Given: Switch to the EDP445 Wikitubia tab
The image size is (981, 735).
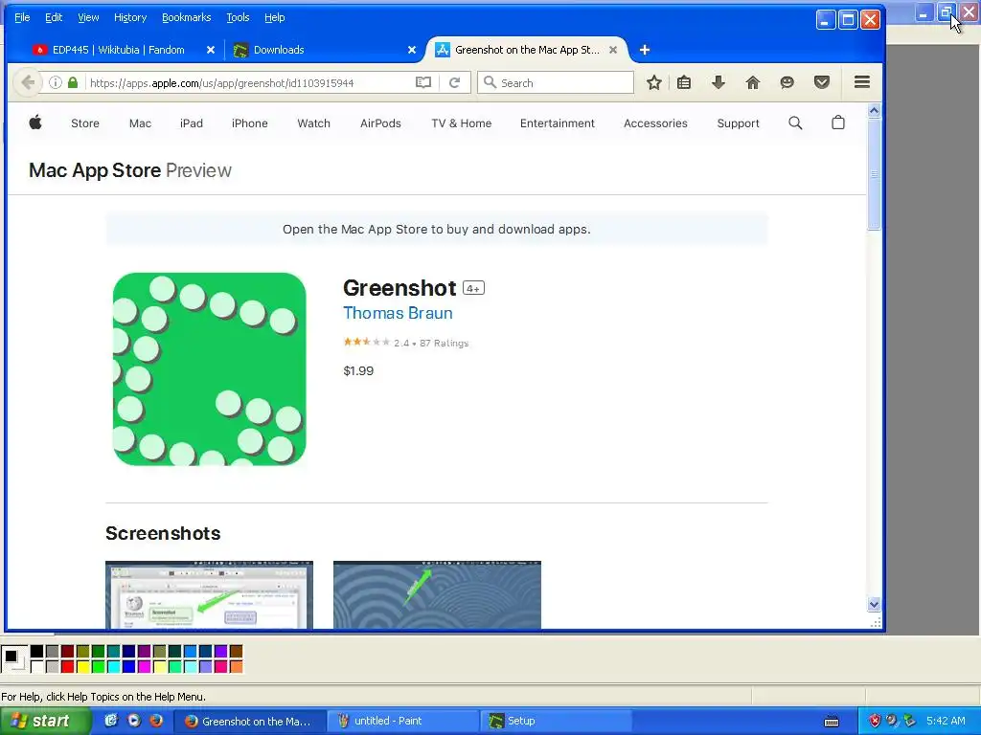Looking at the screenshot, I should 119,50.
